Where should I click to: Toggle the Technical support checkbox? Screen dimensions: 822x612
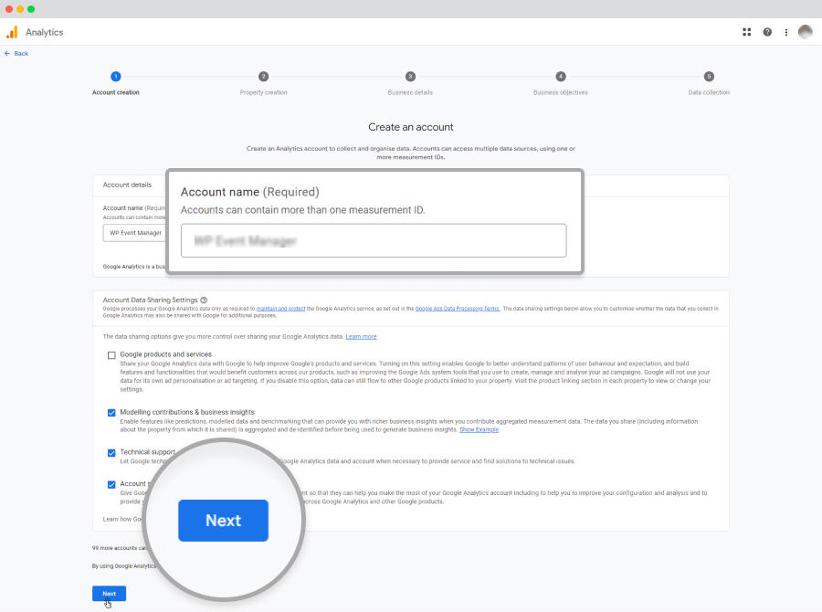tap(111, 452)
